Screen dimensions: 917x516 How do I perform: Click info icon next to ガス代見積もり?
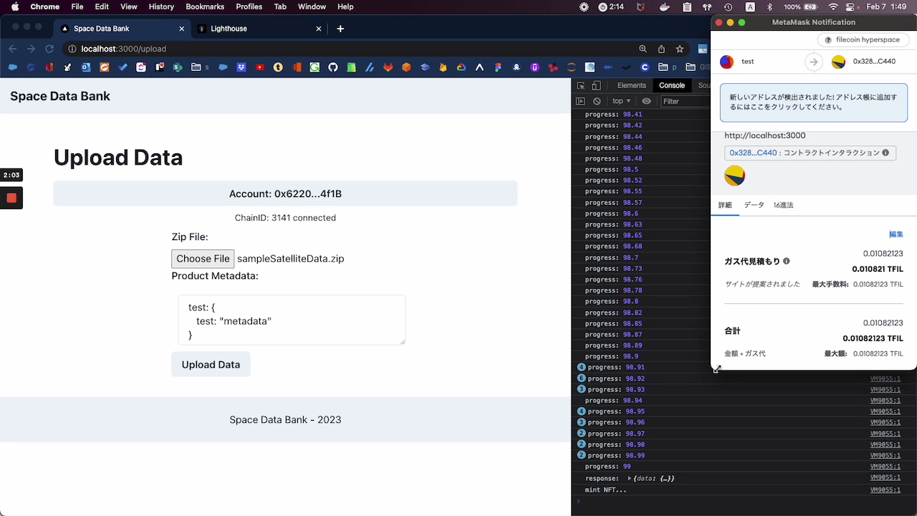click(x=787, y=262)
